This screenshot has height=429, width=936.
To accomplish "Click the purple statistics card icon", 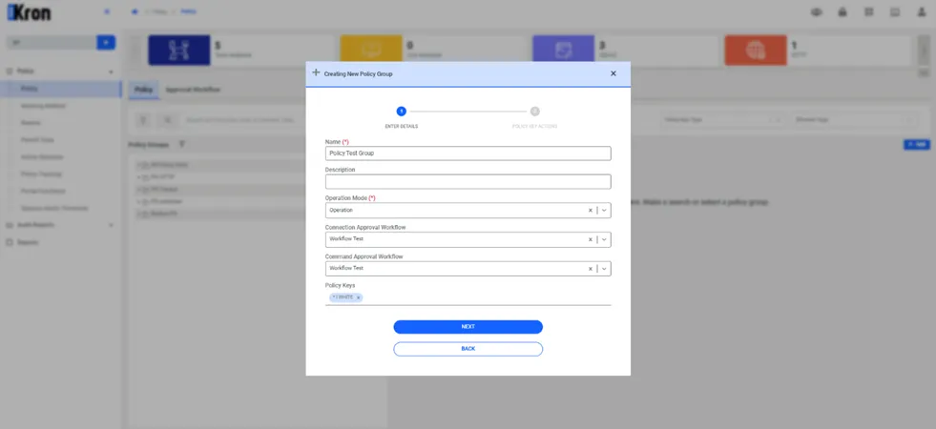I will tap(564, 51).
